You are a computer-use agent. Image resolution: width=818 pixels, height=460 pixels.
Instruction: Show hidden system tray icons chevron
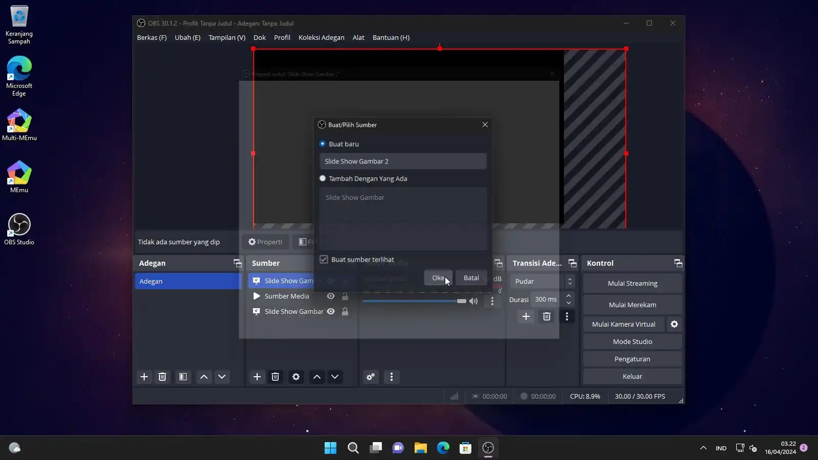(703, 448)
